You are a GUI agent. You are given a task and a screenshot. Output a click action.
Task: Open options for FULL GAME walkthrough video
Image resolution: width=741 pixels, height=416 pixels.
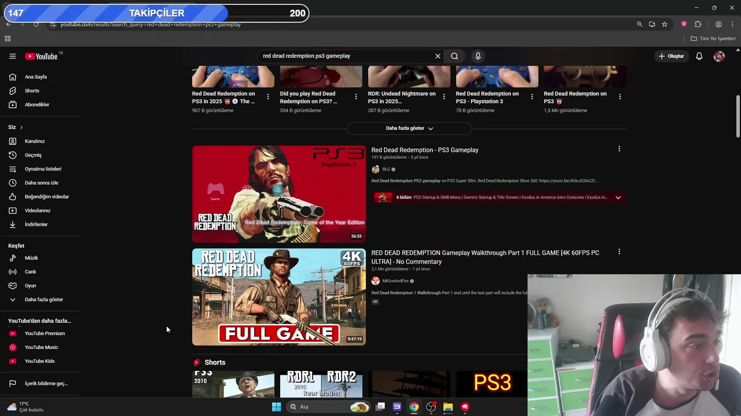click(619, 252)
